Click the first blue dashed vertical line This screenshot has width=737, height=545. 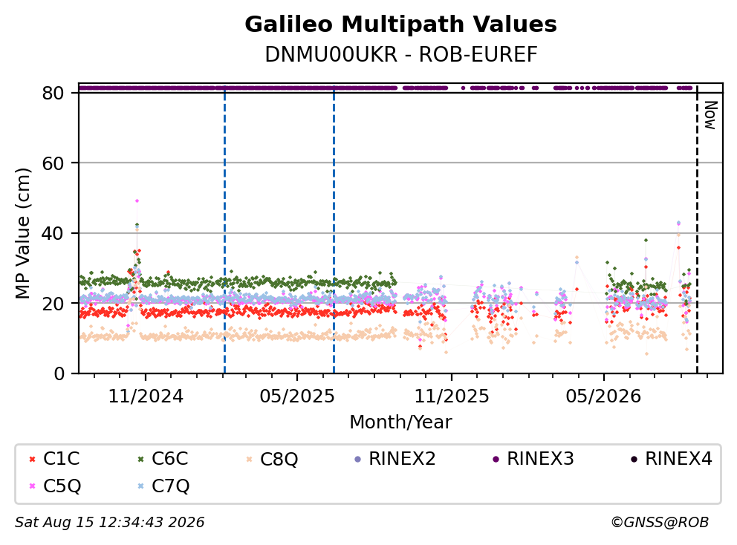click(224, 230)
